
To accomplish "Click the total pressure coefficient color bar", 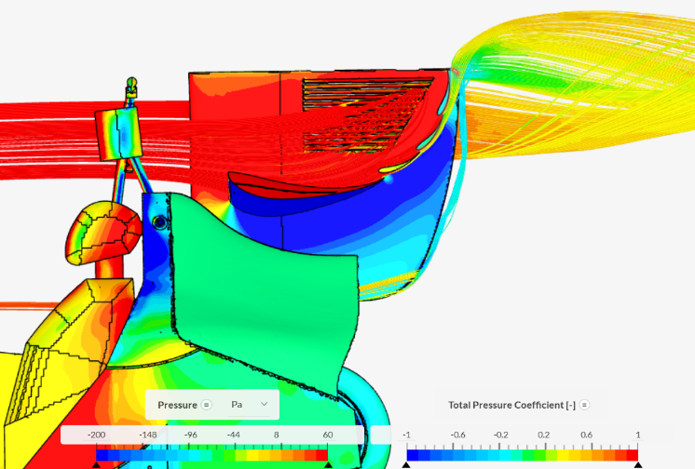I will click(522, 455).
